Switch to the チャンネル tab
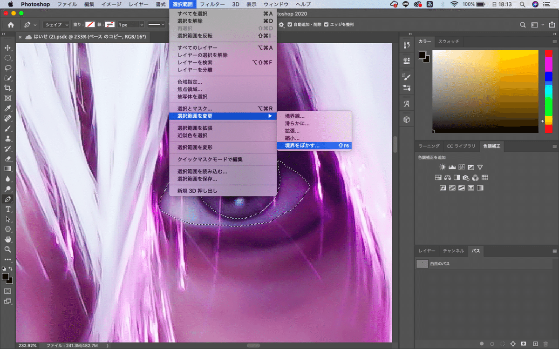The width and height of the screenshot is (559, 349). coord(453,251)
